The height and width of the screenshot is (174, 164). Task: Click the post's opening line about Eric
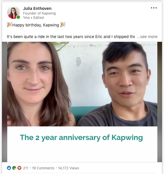pyautogui.click(x=71, y=37)
